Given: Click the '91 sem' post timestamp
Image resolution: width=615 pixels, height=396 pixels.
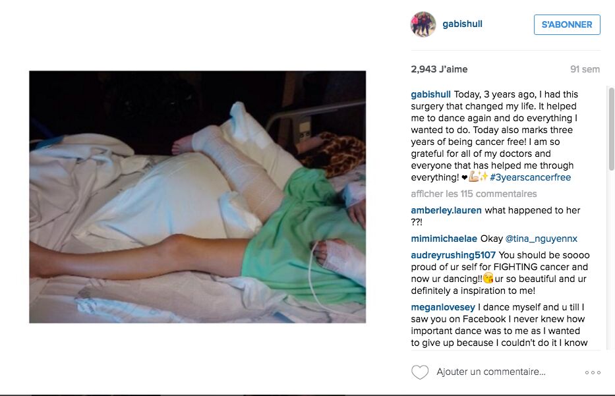Looking at the screenshot, I should 585,69.
